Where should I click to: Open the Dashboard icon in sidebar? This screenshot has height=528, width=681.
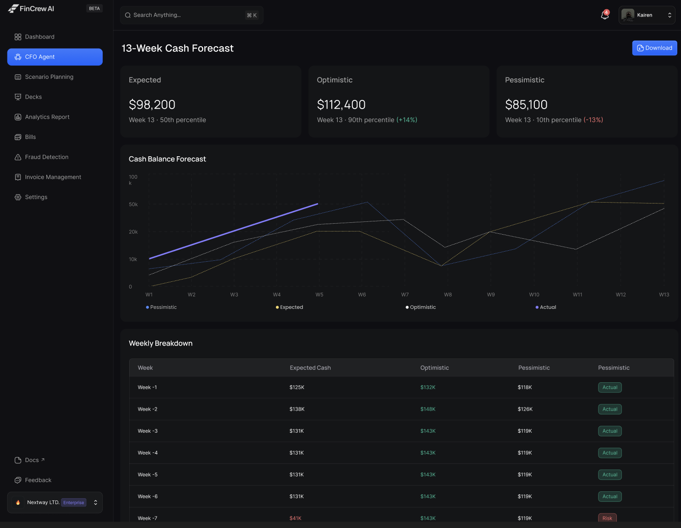(x=18, y=37)
